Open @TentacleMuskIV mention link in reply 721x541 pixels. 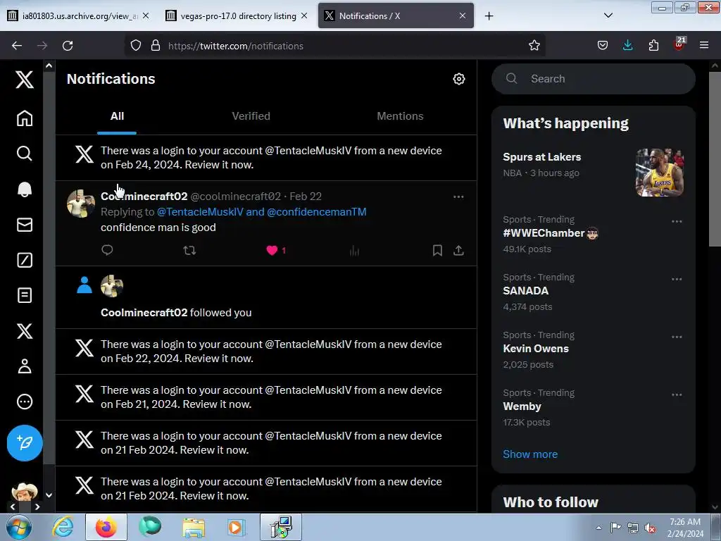pyautogui.click(x=200, y=212)
